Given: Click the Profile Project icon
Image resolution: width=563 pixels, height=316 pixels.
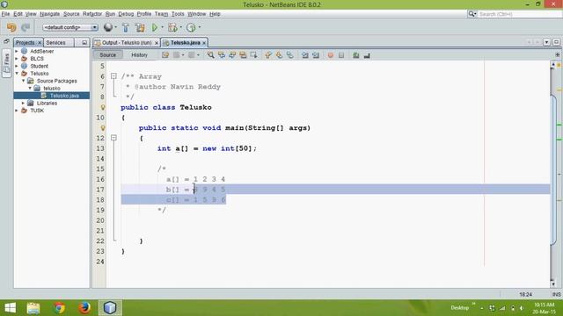Looking at the screenshot, I should click(192, 27).
